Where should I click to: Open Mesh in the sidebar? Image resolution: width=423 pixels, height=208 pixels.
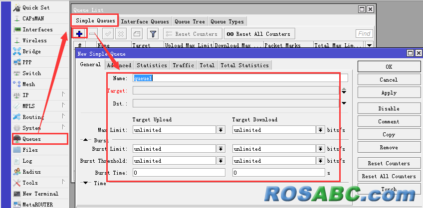pos(28,84)
